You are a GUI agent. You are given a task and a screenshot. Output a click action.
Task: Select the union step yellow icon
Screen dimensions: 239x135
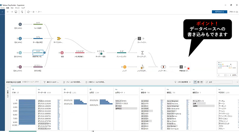pos(59,38)
